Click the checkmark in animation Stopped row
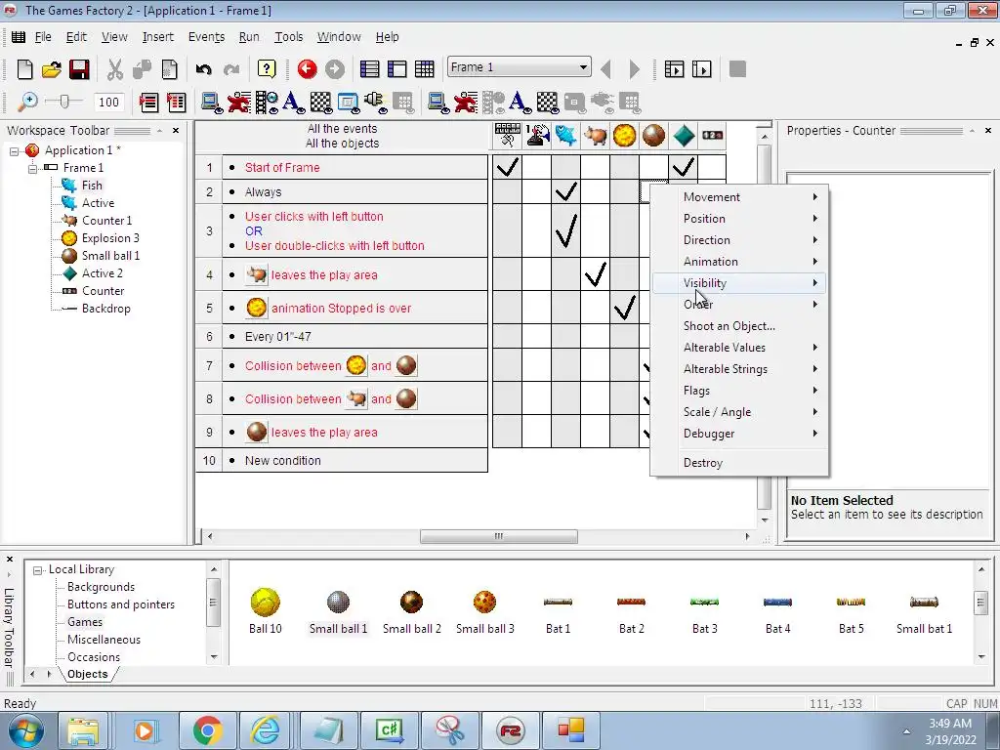 624,308
